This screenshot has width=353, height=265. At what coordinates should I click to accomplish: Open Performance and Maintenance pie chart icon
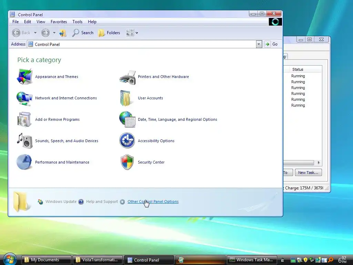point(24,162)
